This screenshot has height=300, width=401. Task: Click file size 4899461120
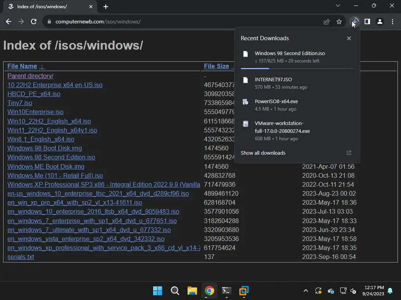coord(221,194)
